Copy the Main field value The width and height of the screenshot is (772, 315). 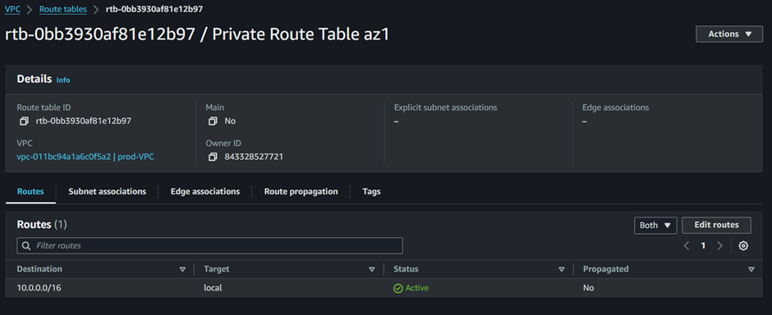pos(213,121)
